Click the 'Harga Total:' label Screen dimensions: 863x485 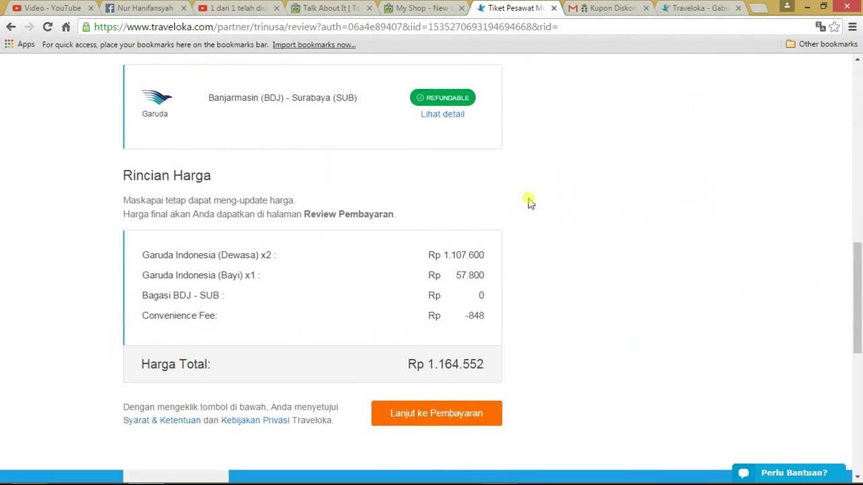point(176,364)
